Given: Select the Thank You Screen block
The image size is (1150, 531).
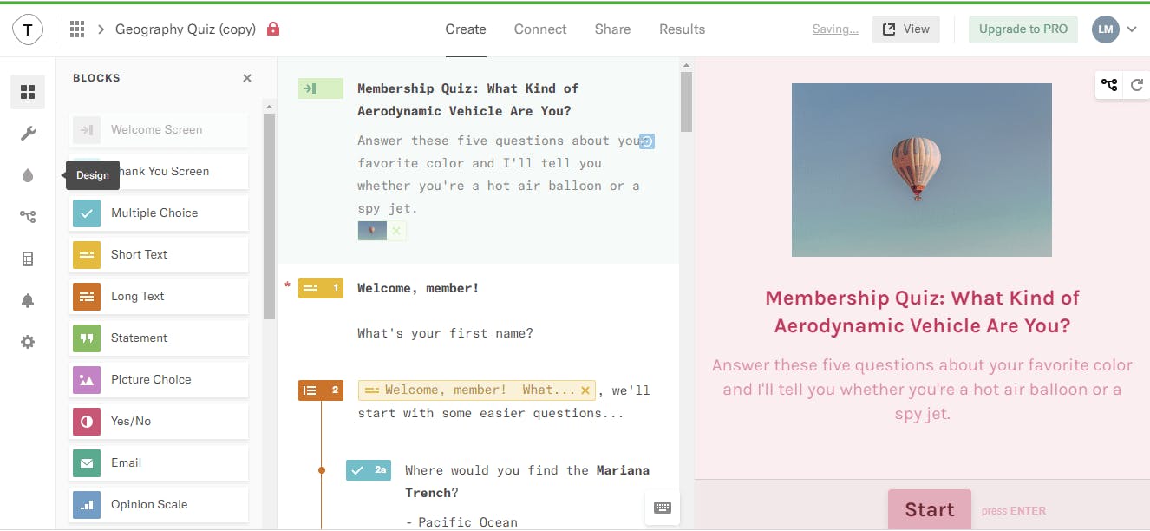Looking at the screenshot, I should 159,172.
